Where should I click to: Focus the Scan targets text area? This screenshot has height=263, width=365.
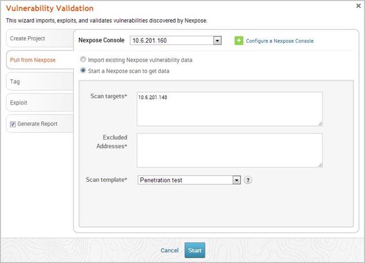click(x=230, y=109)
